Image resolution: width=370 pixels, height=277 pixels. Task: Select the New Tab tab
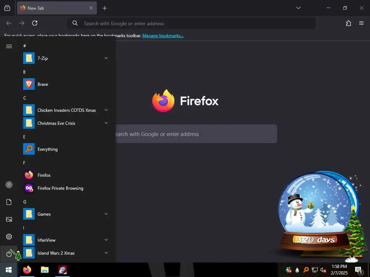[x=57, y=8]
